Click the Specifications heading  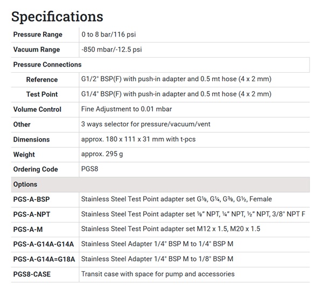pos(57,16)
